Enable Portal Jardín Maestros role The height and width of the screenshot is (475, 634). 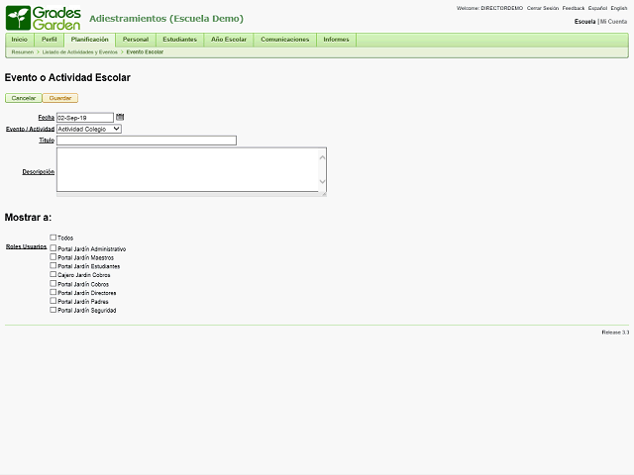pos(53,256)
